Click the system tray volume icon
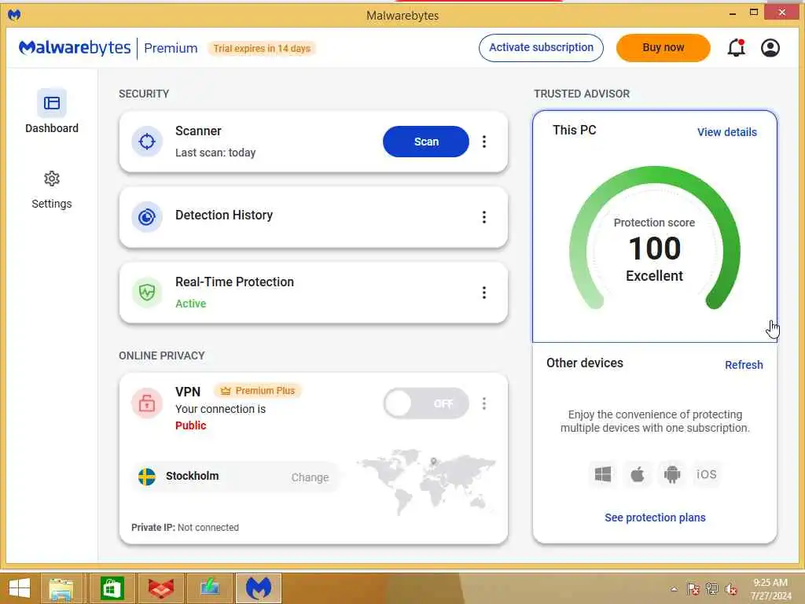Viewport: 805px width, 604px height. click(x=730, y=589)
